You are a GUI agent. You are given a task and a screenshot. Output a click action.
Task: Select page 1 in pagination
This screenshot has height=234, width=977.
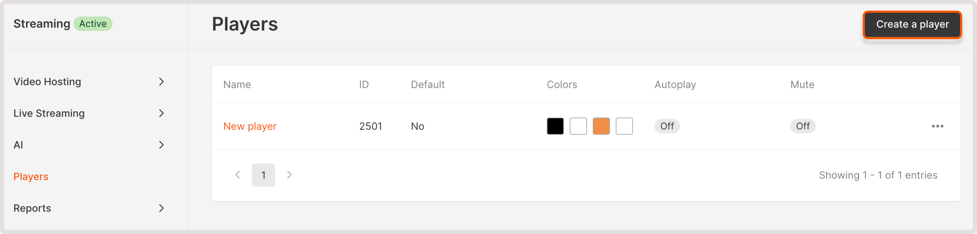click(x=263, y=175)
